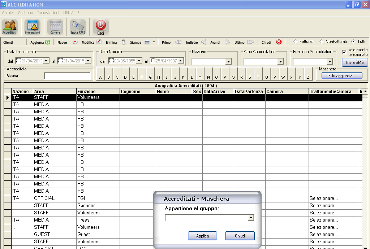
Task: Open the Utilità menu
Action: pos(68,13)
